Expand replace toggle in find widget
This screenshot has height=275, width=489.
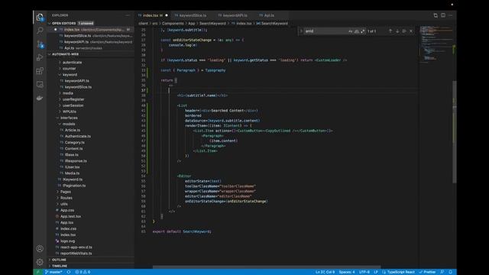tap(301, 31)
